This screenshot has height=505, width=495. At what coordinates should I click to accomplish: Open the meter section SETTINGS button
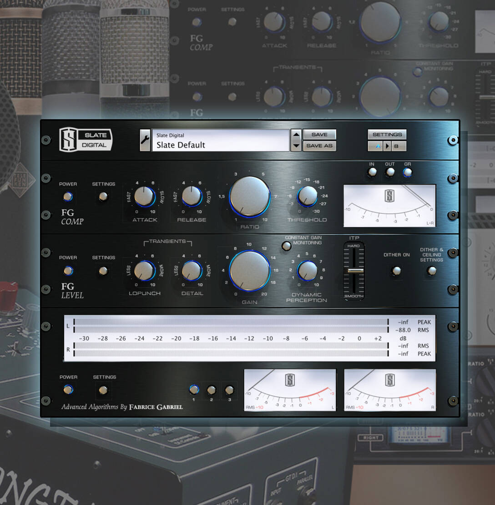click(x=103, y=390)
